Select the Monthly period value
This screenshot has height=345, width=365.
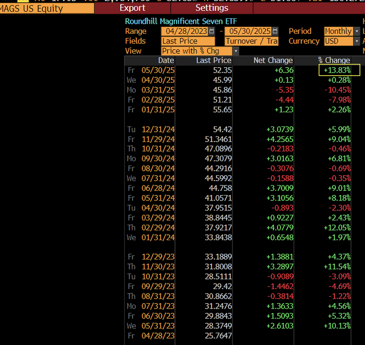(x=339, y=31)
